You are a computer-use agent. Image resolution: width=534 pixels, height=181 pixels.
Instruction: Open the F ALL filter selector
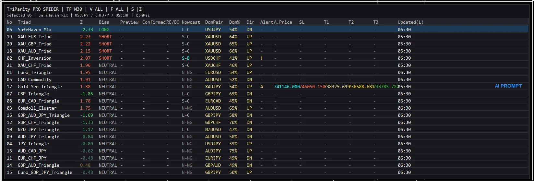(117, 9)
